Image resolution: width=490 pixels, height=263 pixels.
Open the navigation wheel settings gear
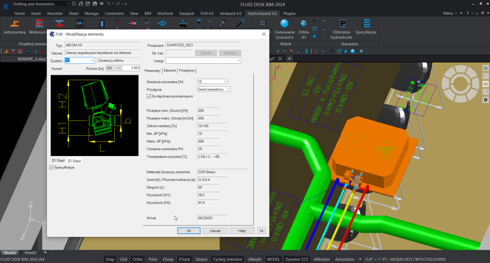486,100
